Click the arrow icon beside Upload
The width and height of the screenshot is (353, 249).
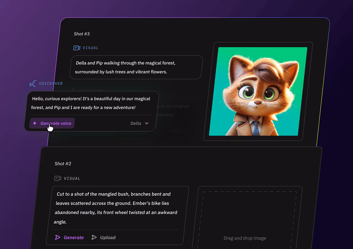point(94,238)
